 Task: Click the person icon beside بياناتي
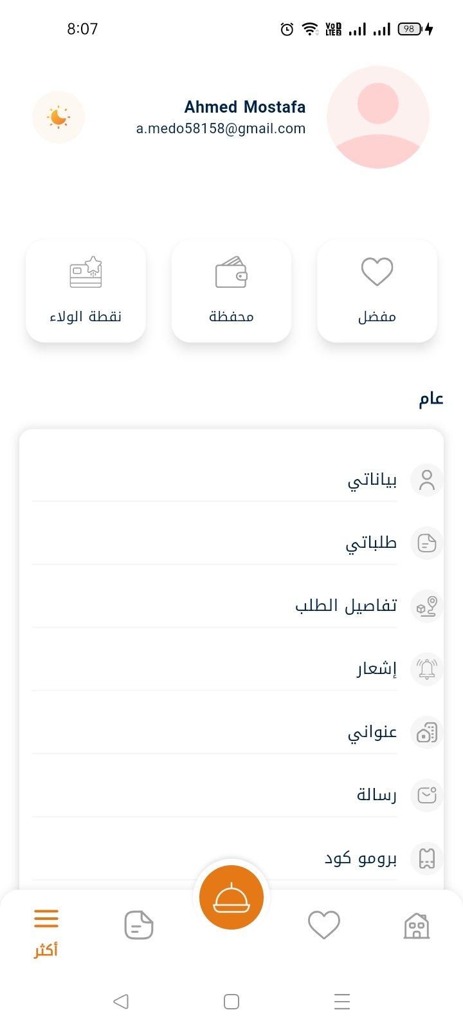pos(427,480)
